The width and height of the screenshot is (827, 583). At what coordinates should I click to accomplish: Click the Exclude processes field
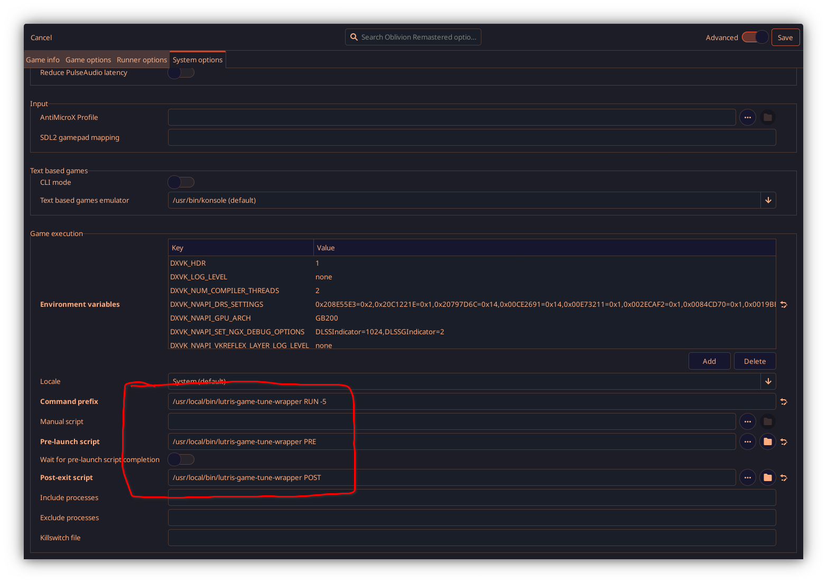[472, 518]
